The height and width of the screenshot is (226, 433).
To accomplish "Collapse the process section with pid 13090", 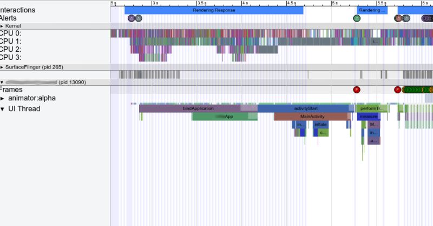I will point(2,83).
